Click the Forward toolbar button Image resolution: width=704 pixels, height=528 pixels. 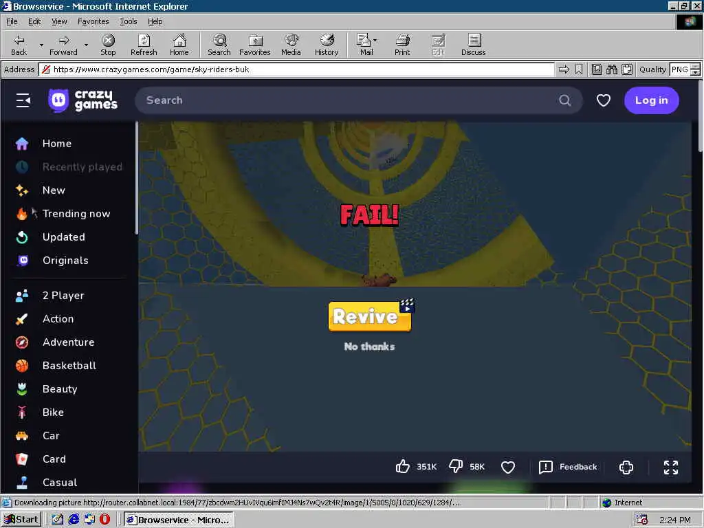(63, 45)
